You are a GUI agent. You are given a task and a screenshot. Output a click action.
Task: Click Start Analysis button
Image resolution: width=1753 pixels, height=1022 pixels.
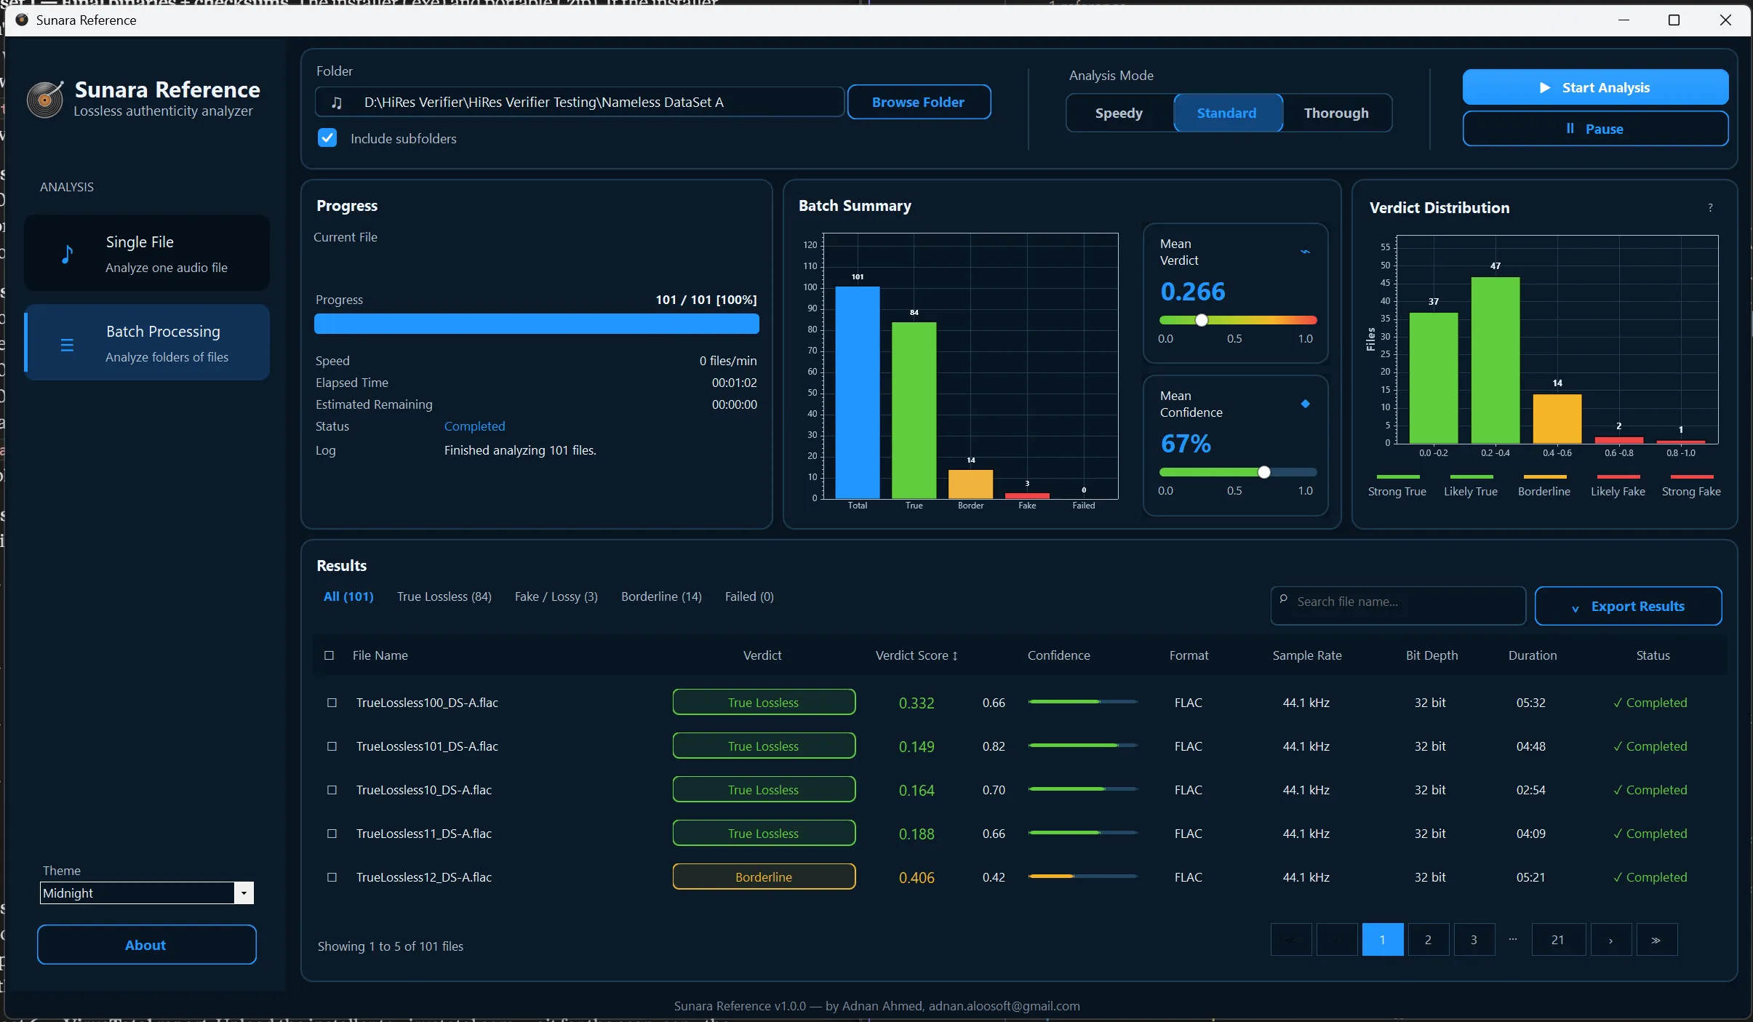coord(1595,87)
